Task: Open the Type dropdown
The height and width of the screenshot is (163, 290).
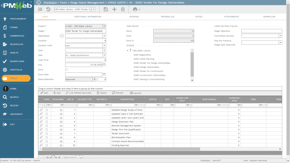Action: [x=104, y=50]
